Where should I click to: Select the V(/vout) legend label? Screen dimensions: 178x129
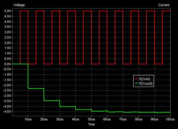tap(146, 84)
